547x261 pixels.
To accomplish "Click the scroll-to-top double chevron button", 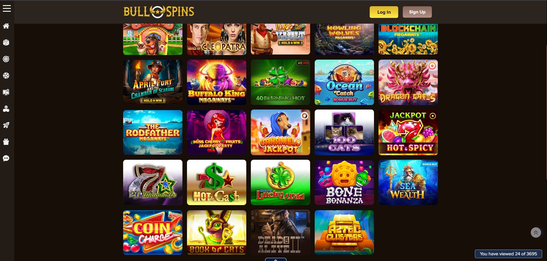I will [536, 232].
